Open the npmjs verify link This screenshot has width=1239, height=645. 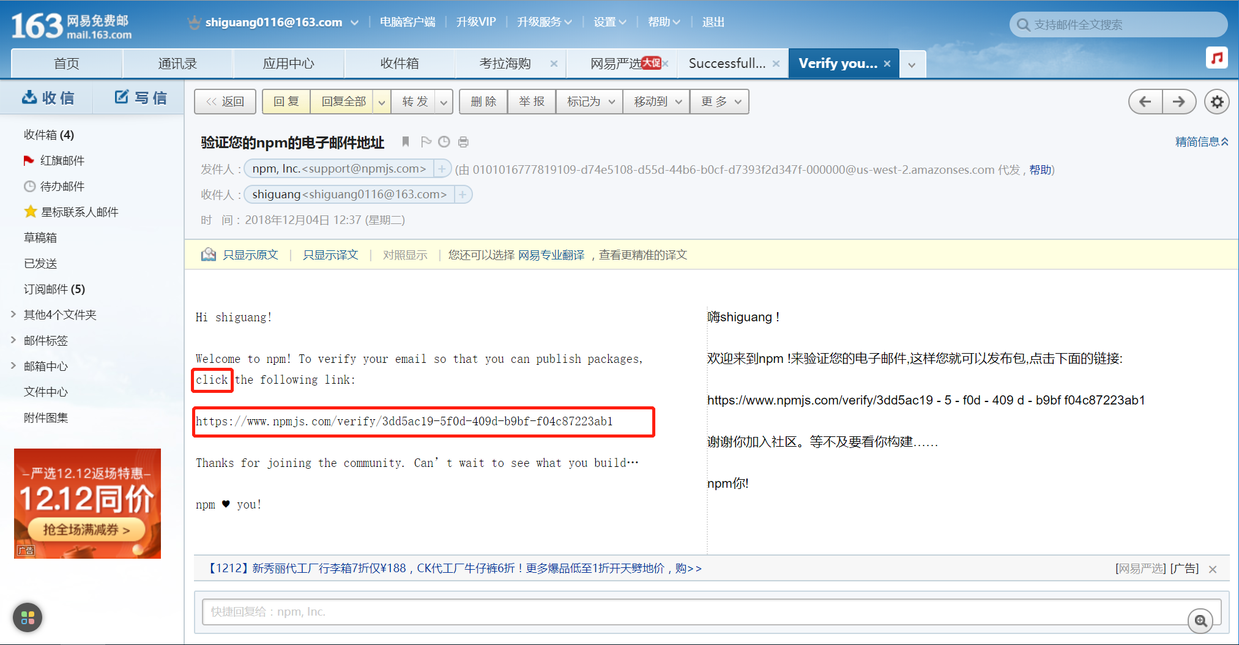point(404,422)
